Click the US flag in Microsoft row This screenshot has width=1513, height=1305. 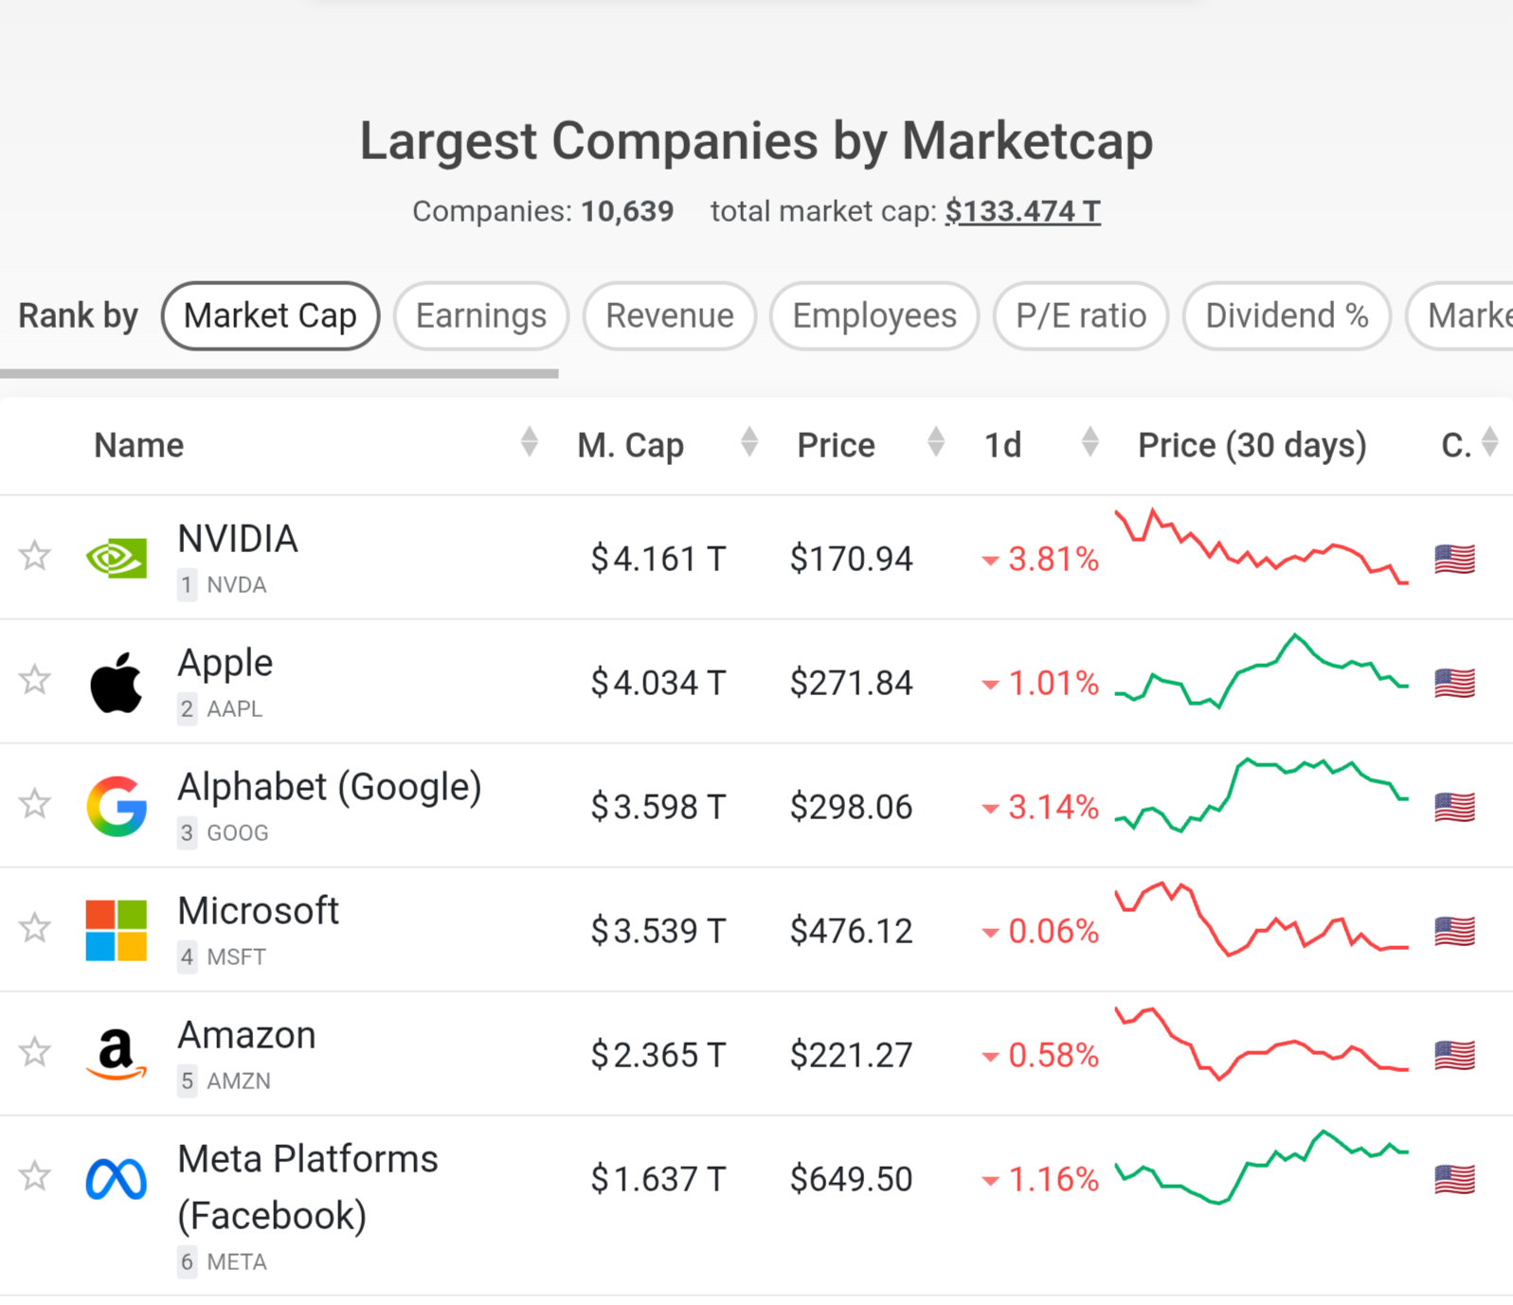[1454, 931]
